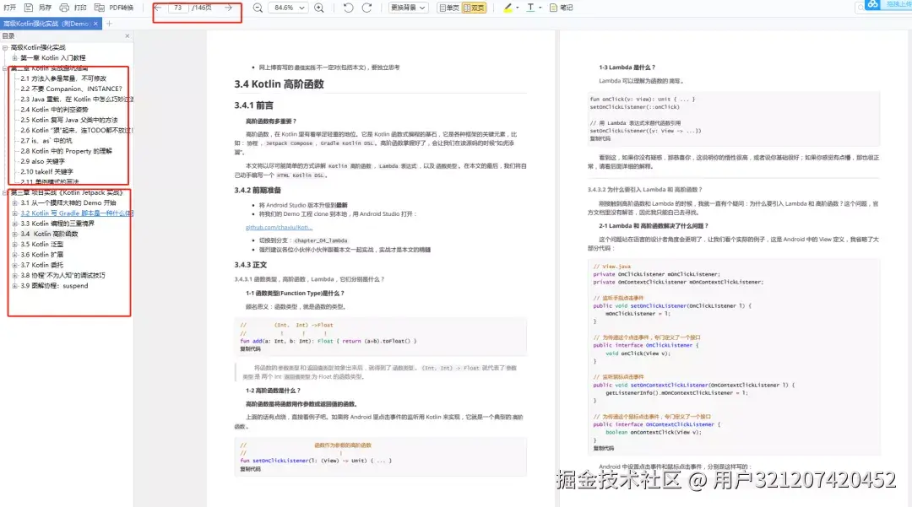Select outline entry 3.6 Kotlin 扩展
Screen dimensions: 912x507
click(x=42, y=255)
